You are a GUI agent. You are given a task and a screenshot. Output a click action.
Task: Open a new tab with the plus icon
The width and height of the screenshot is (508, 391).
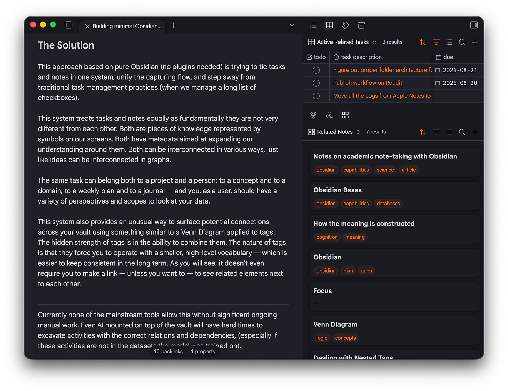pos(173,25)
